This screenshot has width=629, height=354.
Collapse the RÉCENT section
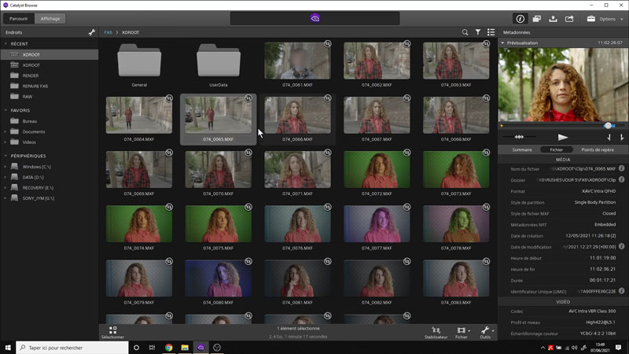6,44
